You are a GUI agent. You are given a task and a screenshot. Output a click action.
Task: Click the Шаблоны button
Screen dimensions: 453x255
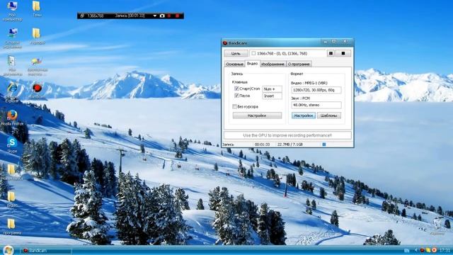328,115
